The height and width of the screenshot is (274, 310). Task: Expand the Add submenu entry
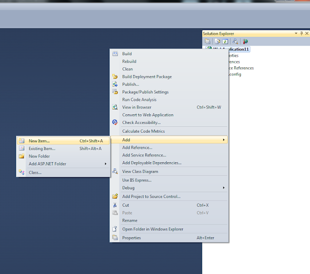coord(169,140)
